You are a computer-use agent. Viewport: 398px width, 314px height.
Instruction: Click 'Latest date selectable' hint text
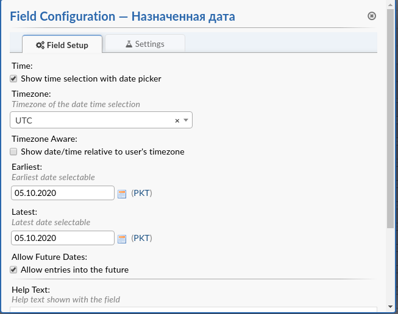pyautogui.click(x=51, y=222)
